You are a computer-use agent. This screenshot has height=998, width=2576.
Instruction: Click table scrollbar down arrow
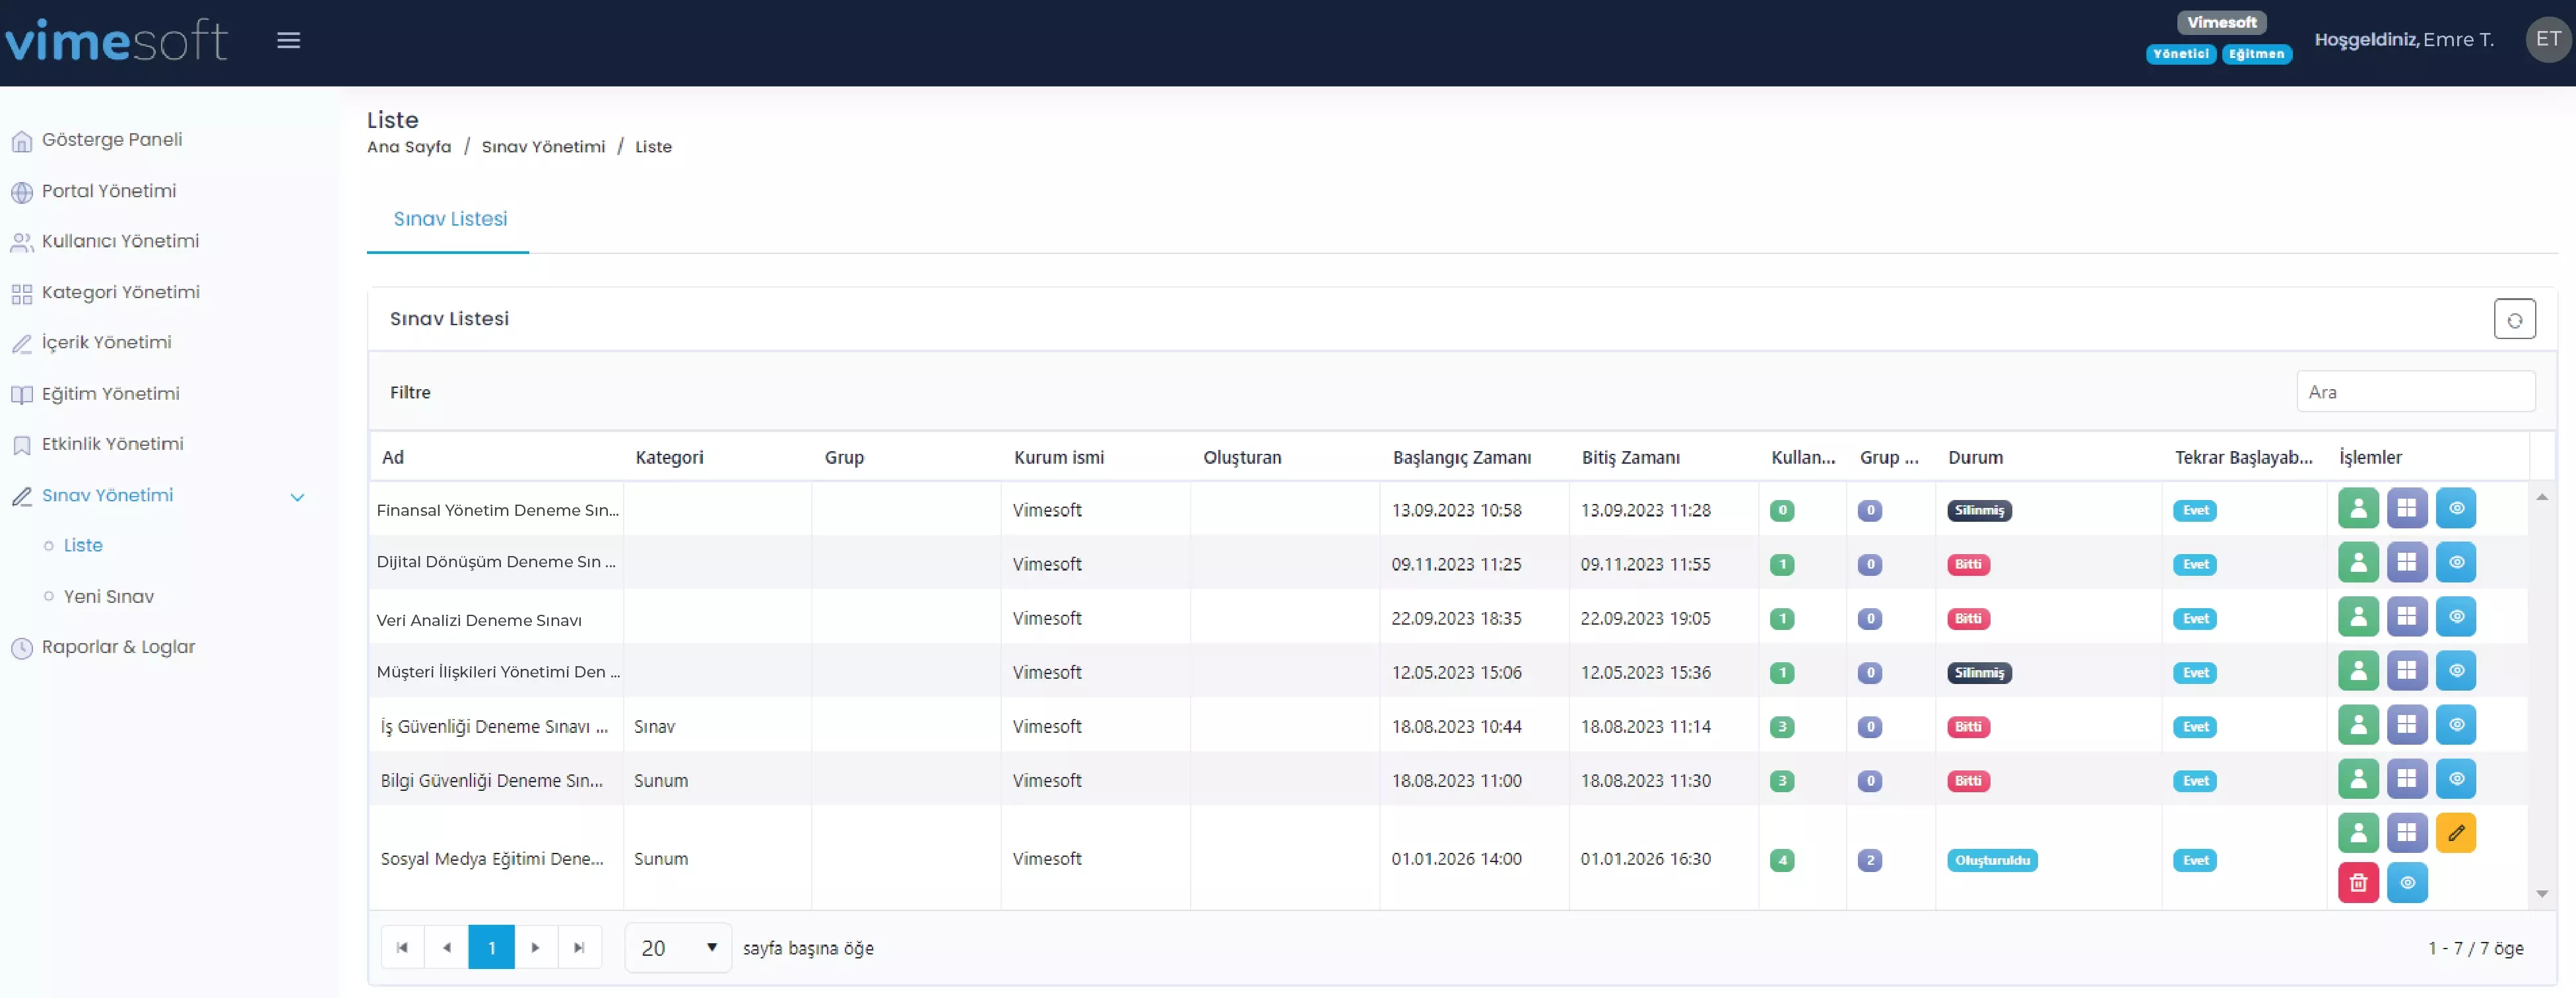(x=2541, y=894)
